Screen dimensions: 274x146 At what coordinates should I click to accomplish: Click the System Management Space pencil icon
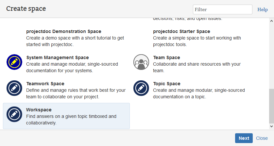click(x=14, y=62)
